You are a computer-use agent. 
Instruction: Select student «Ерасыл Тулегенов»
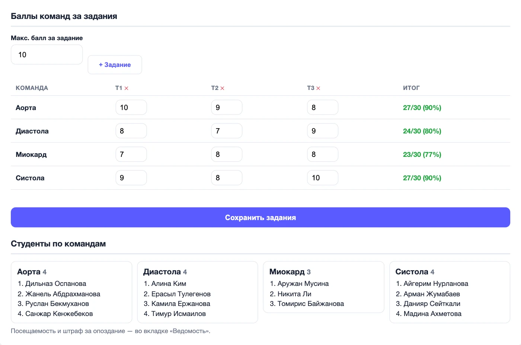pos(181,294)
